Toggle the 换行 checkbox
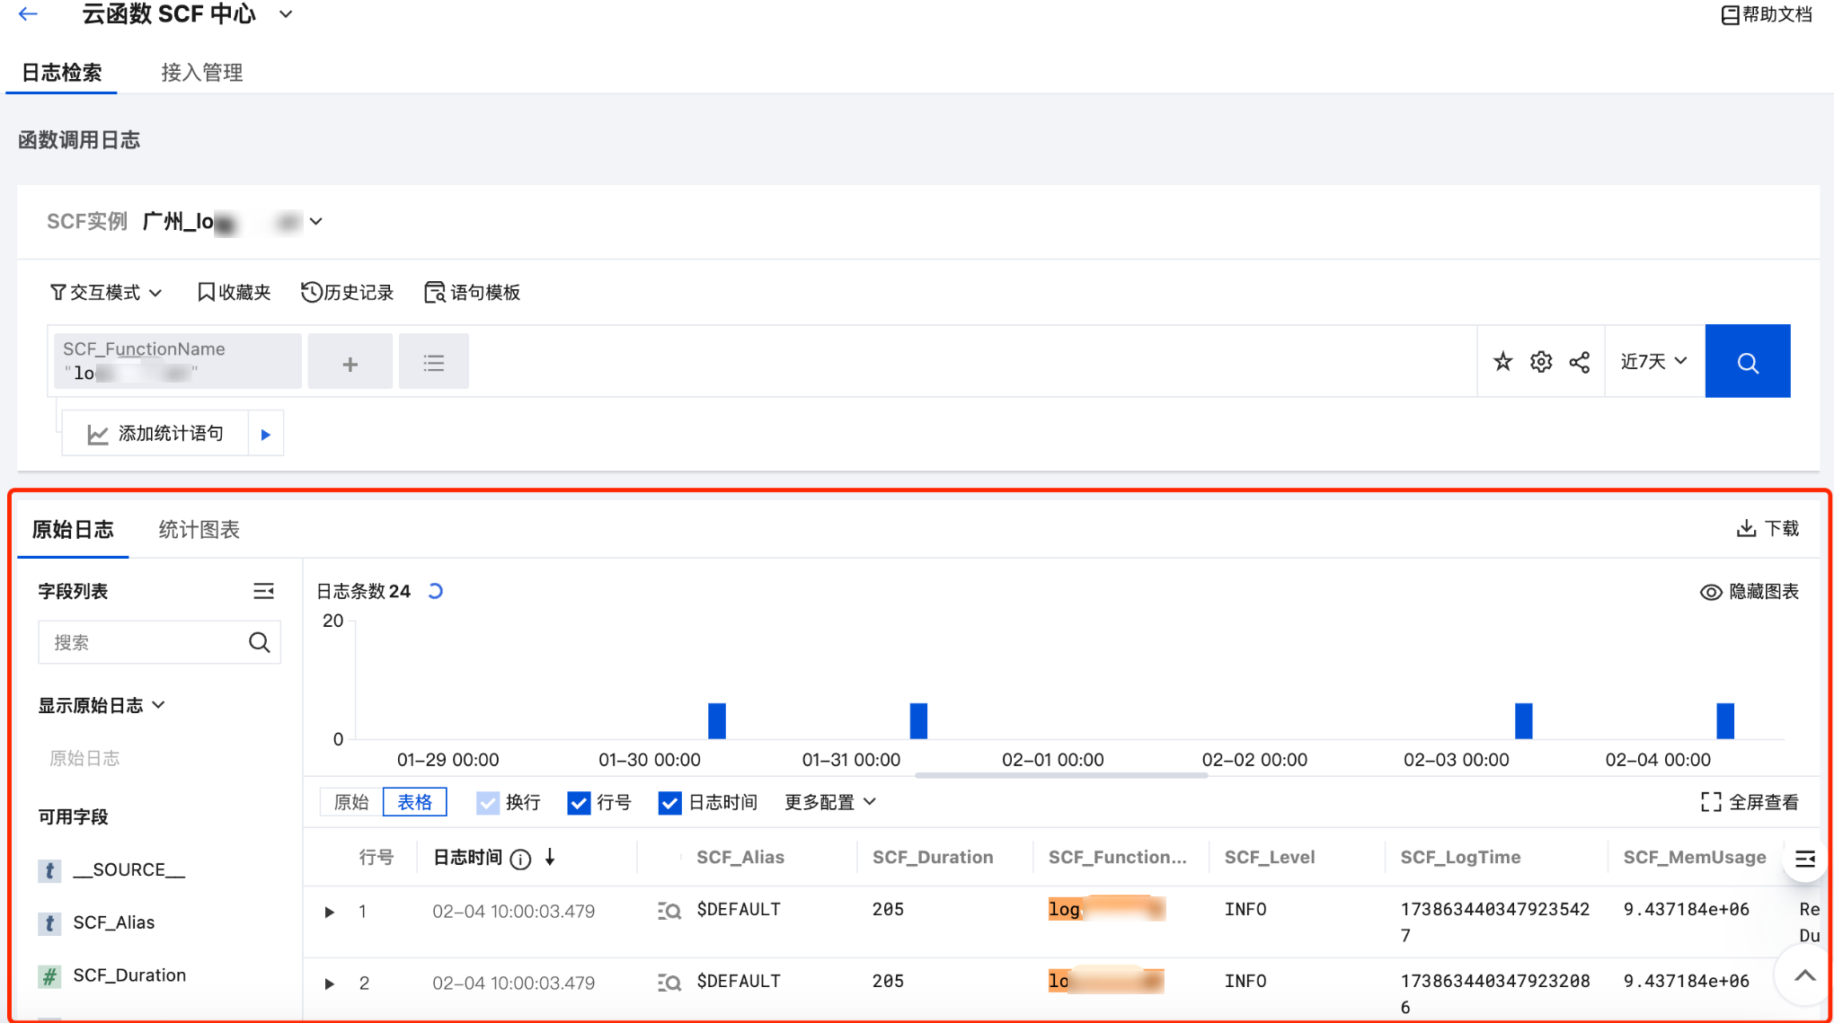The image size is (1834, 1023). tap(488, 802)
